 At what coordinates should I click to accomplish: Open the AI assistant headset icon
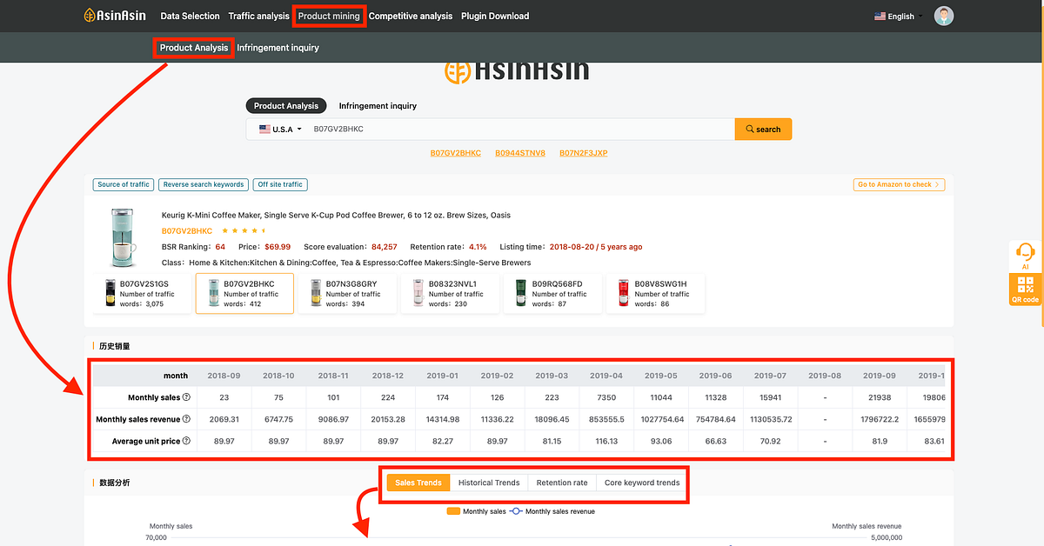tap(1025, 254)
